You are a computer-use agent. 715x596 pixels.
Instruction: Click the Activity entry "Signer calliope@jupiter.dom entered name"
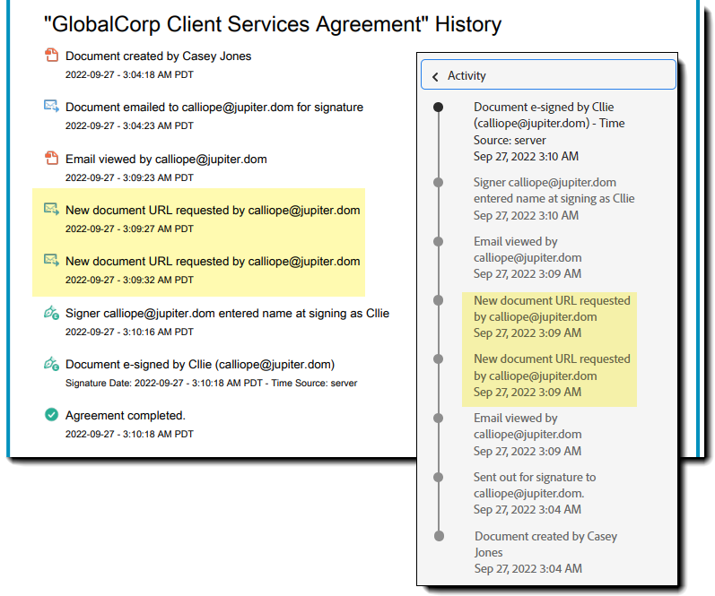point(554,191)
